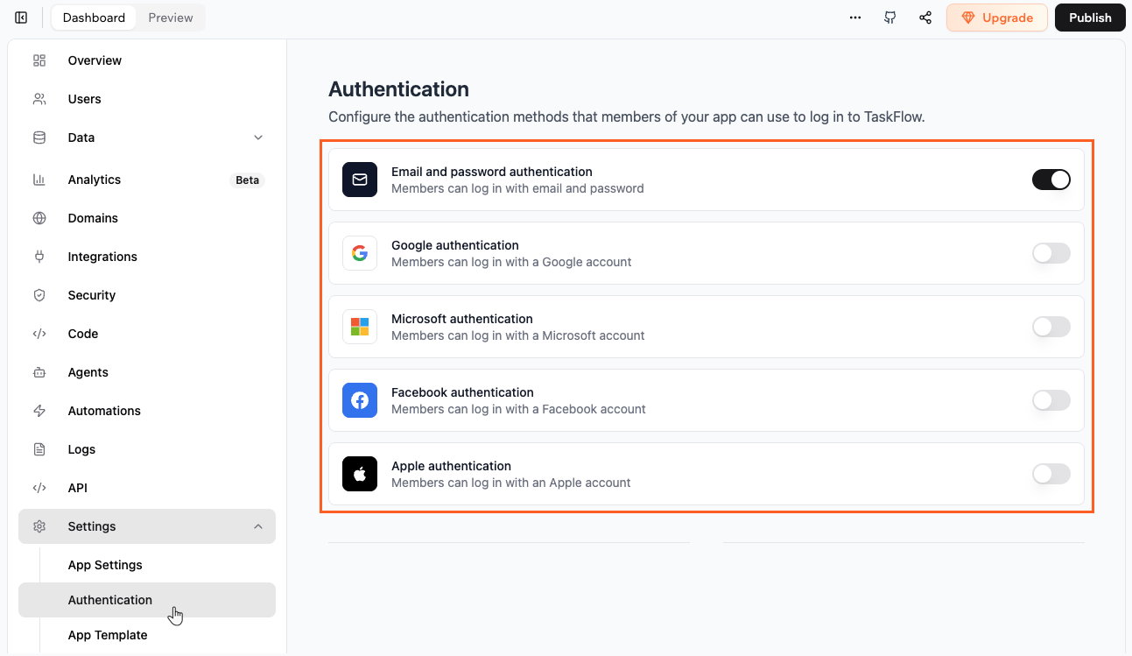Collapse the left sidebar panel
The height and width of the screenshot is (656, 1132).
[20, 17]
